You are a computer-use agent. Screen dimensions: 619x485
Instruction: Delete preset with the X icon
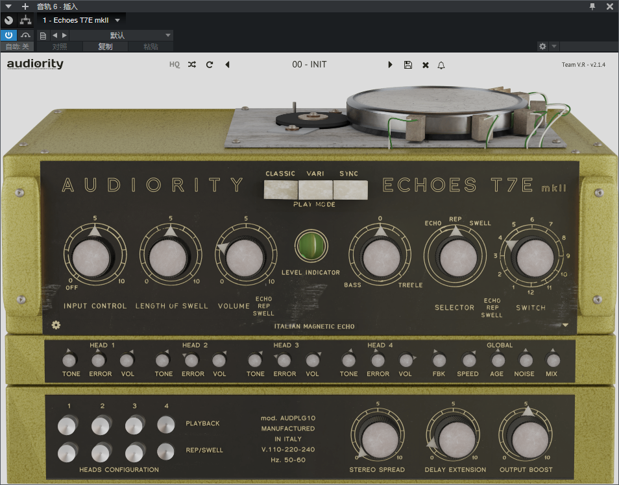426,65
